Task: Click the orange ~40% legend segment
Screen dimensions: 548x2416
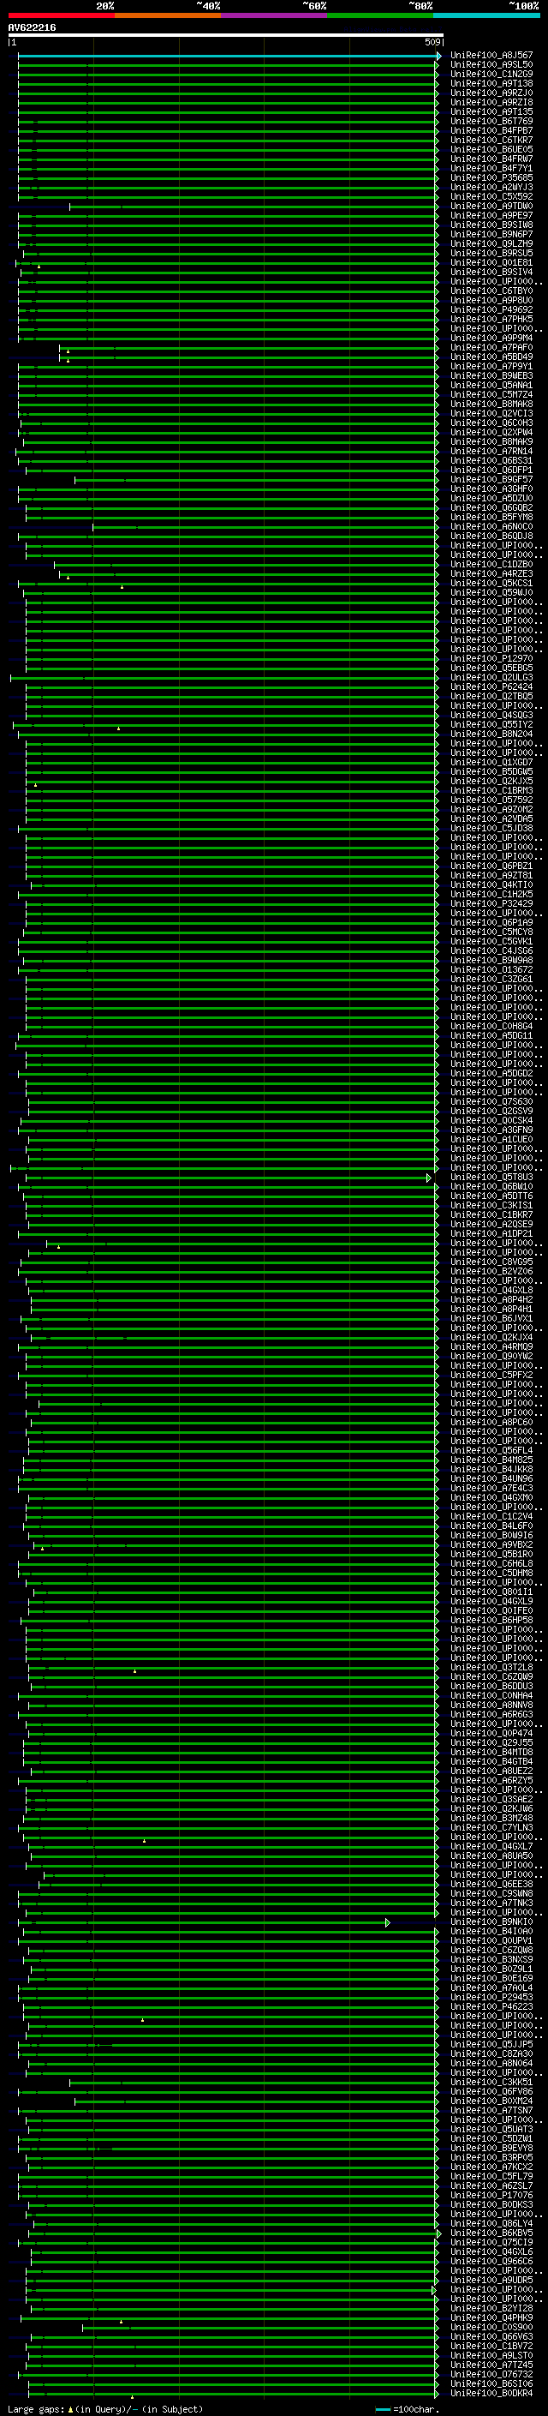Action: click(168, 15)
